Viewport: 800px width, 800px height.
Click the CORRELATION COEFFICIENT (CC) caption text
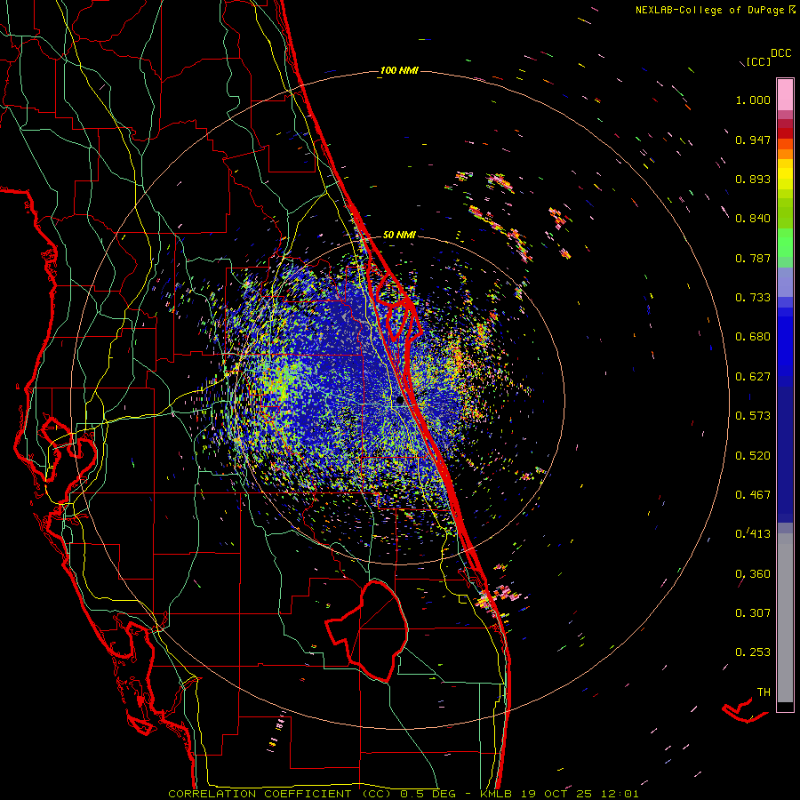click(x=280, y=794)
